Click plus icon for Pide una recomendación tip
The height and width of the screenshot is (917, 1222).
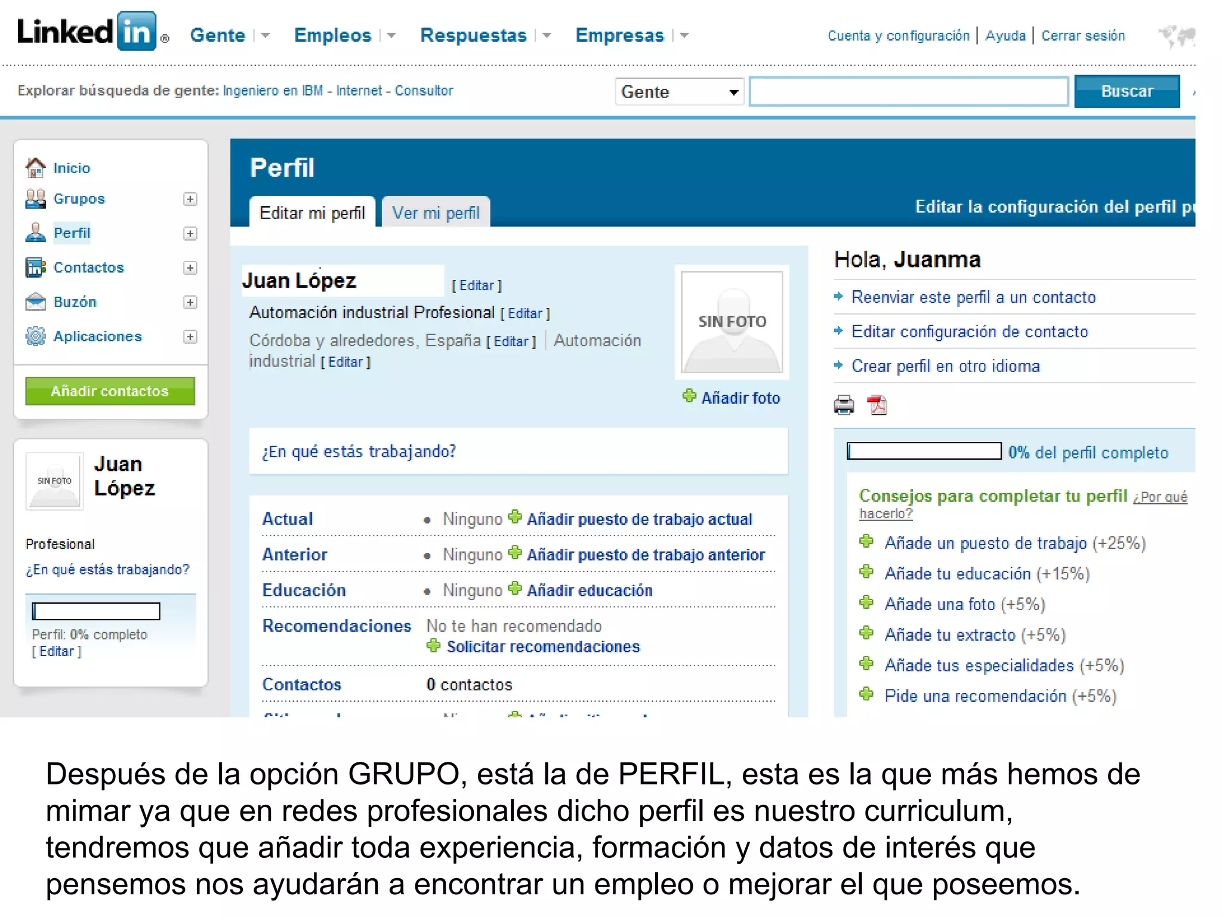pos(866,694)
